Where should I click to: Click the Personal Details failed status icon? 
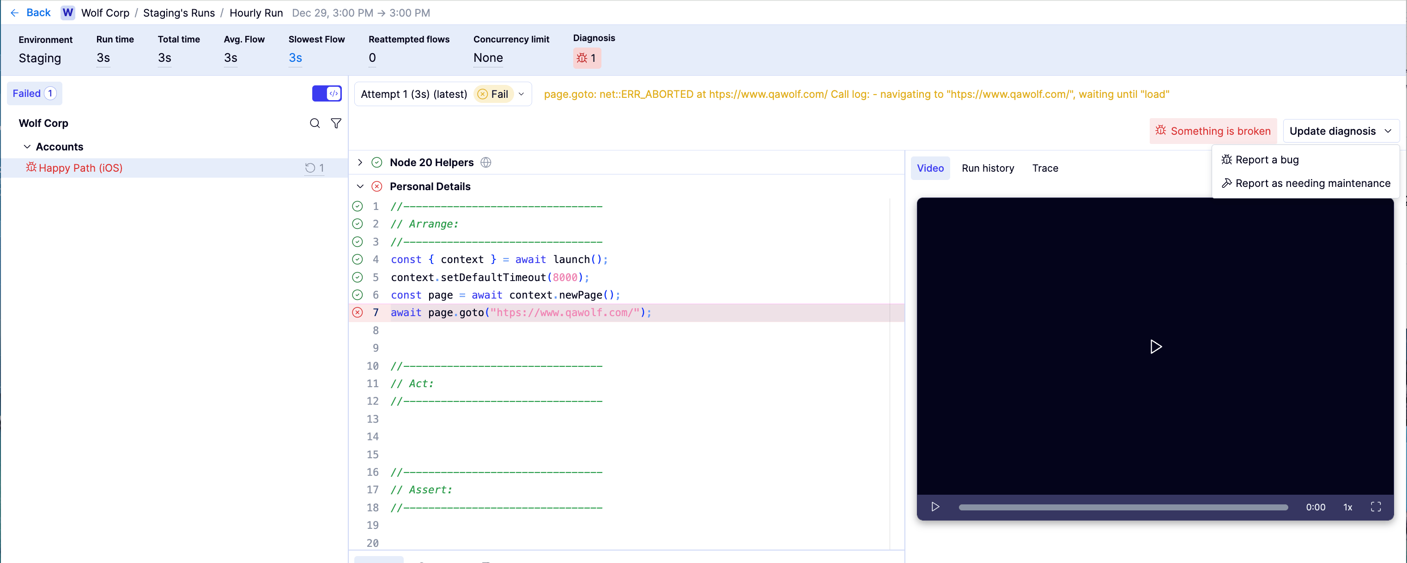coord(377,186)
